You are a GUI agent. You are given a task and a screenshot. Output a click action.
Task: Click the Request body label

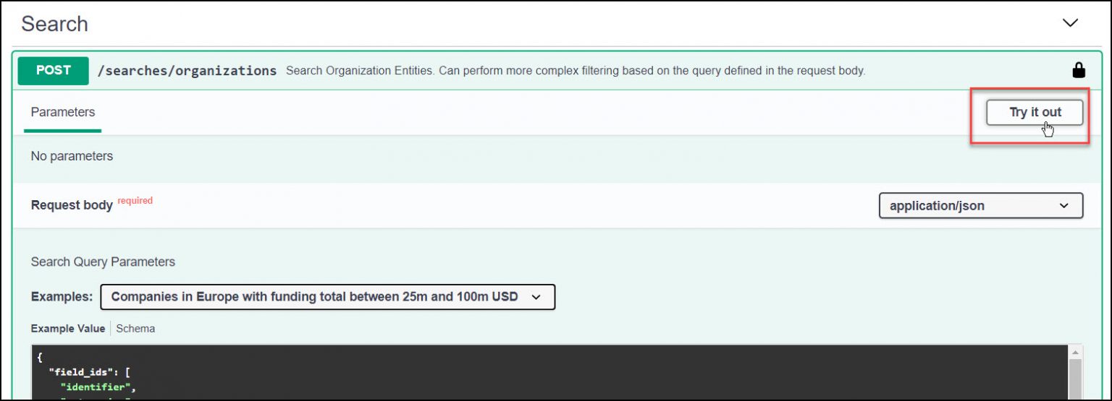[x=72, y=205]
